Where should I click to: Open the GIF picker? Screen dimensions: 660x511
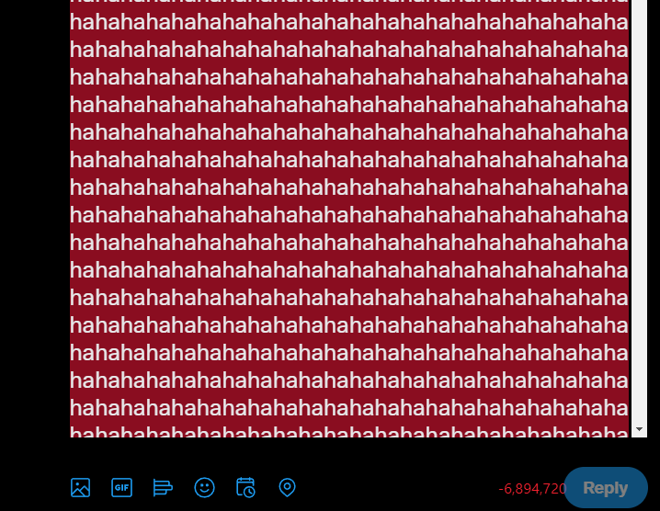[x=121, y=488]
